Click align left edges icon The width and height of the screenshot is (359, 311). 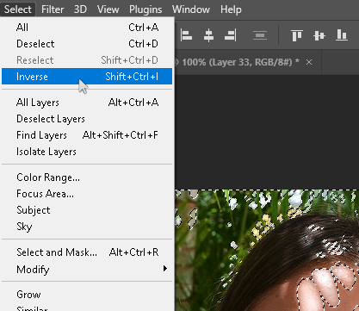[186, 35]
